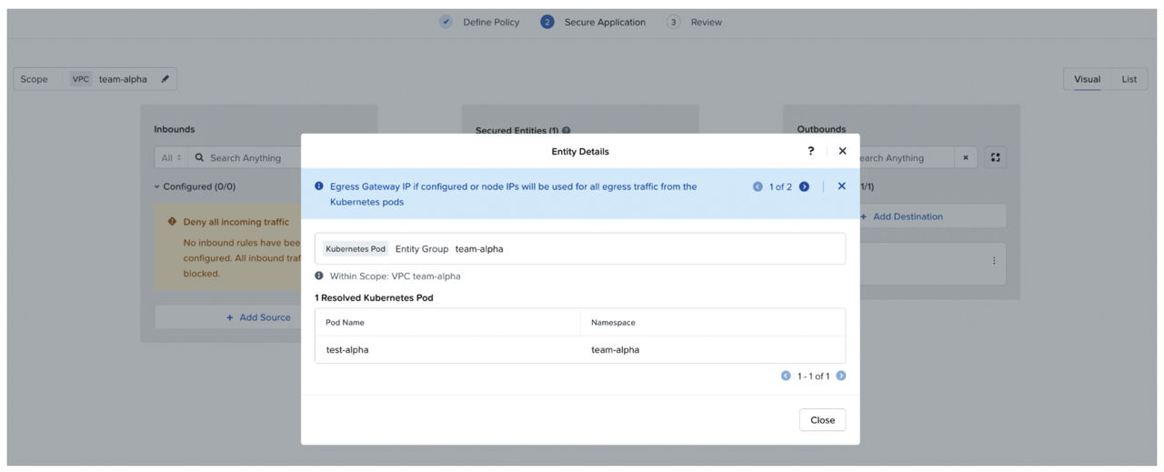Image resolution: width=1164 pixels, height=472 pixels.
Task: Go to previous page of pod table
Action: [786, 376]
